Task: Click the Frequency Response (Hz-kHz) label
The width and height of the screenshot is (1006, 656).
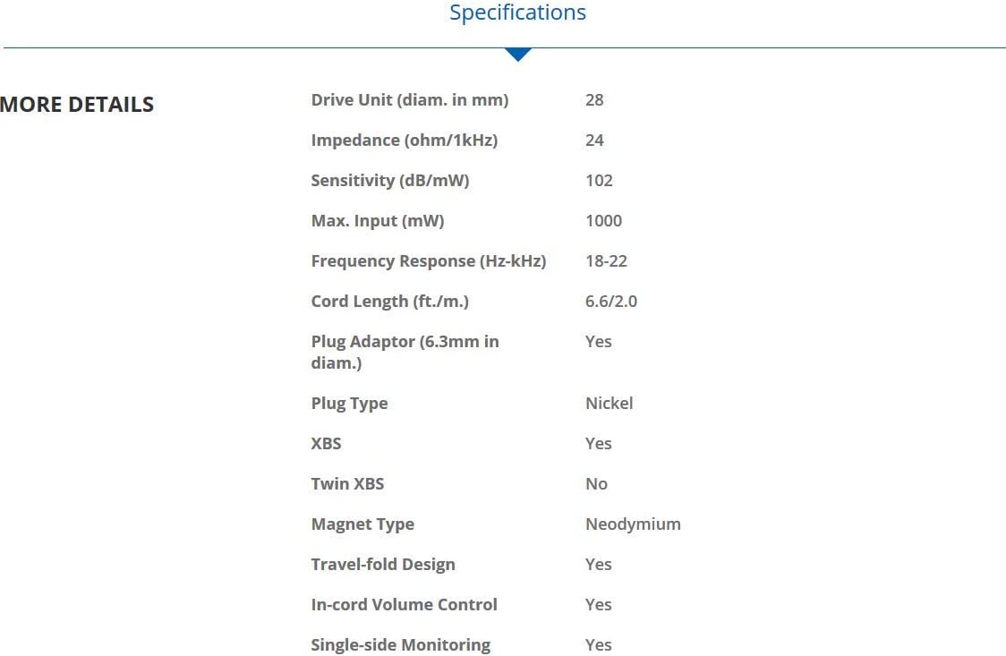Action: tap(428, 261)
